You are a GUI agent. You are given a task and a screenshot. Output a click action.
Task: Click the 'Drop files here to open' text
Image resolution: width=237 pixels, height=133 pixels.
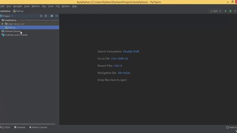click(112, 80)
